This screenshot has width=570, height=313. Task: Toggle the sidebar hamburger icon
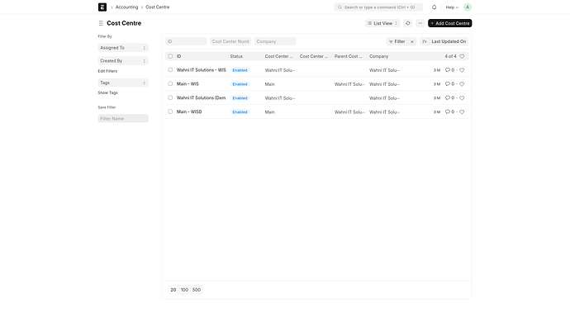(x=101, y=23)
